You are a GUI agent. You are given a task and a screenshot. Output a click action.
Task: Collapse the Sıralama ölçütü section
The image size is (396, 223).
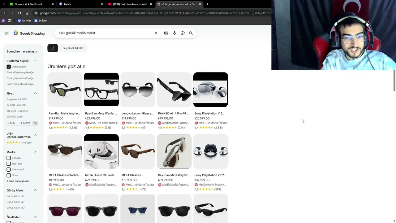pyautogui.click(x=35, y=61)
